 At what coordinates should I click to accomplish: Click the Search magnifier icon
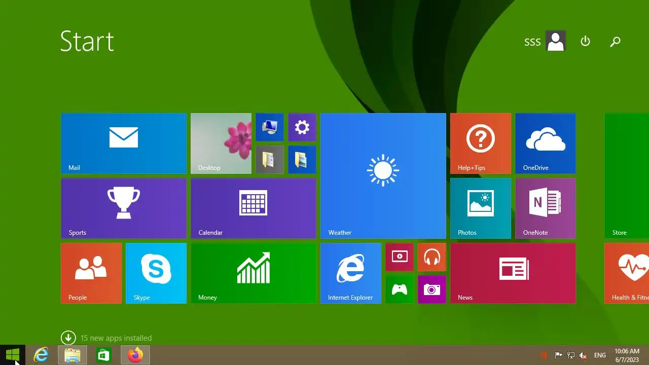[x=615, y=42]
